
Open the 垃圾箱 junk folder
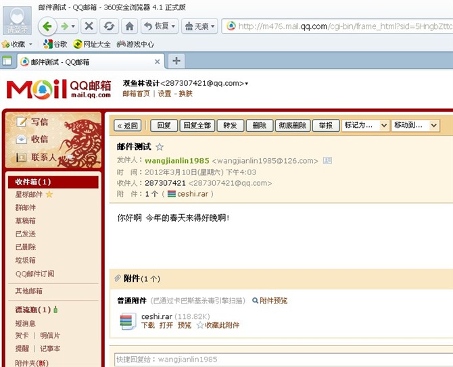[26, 260]
